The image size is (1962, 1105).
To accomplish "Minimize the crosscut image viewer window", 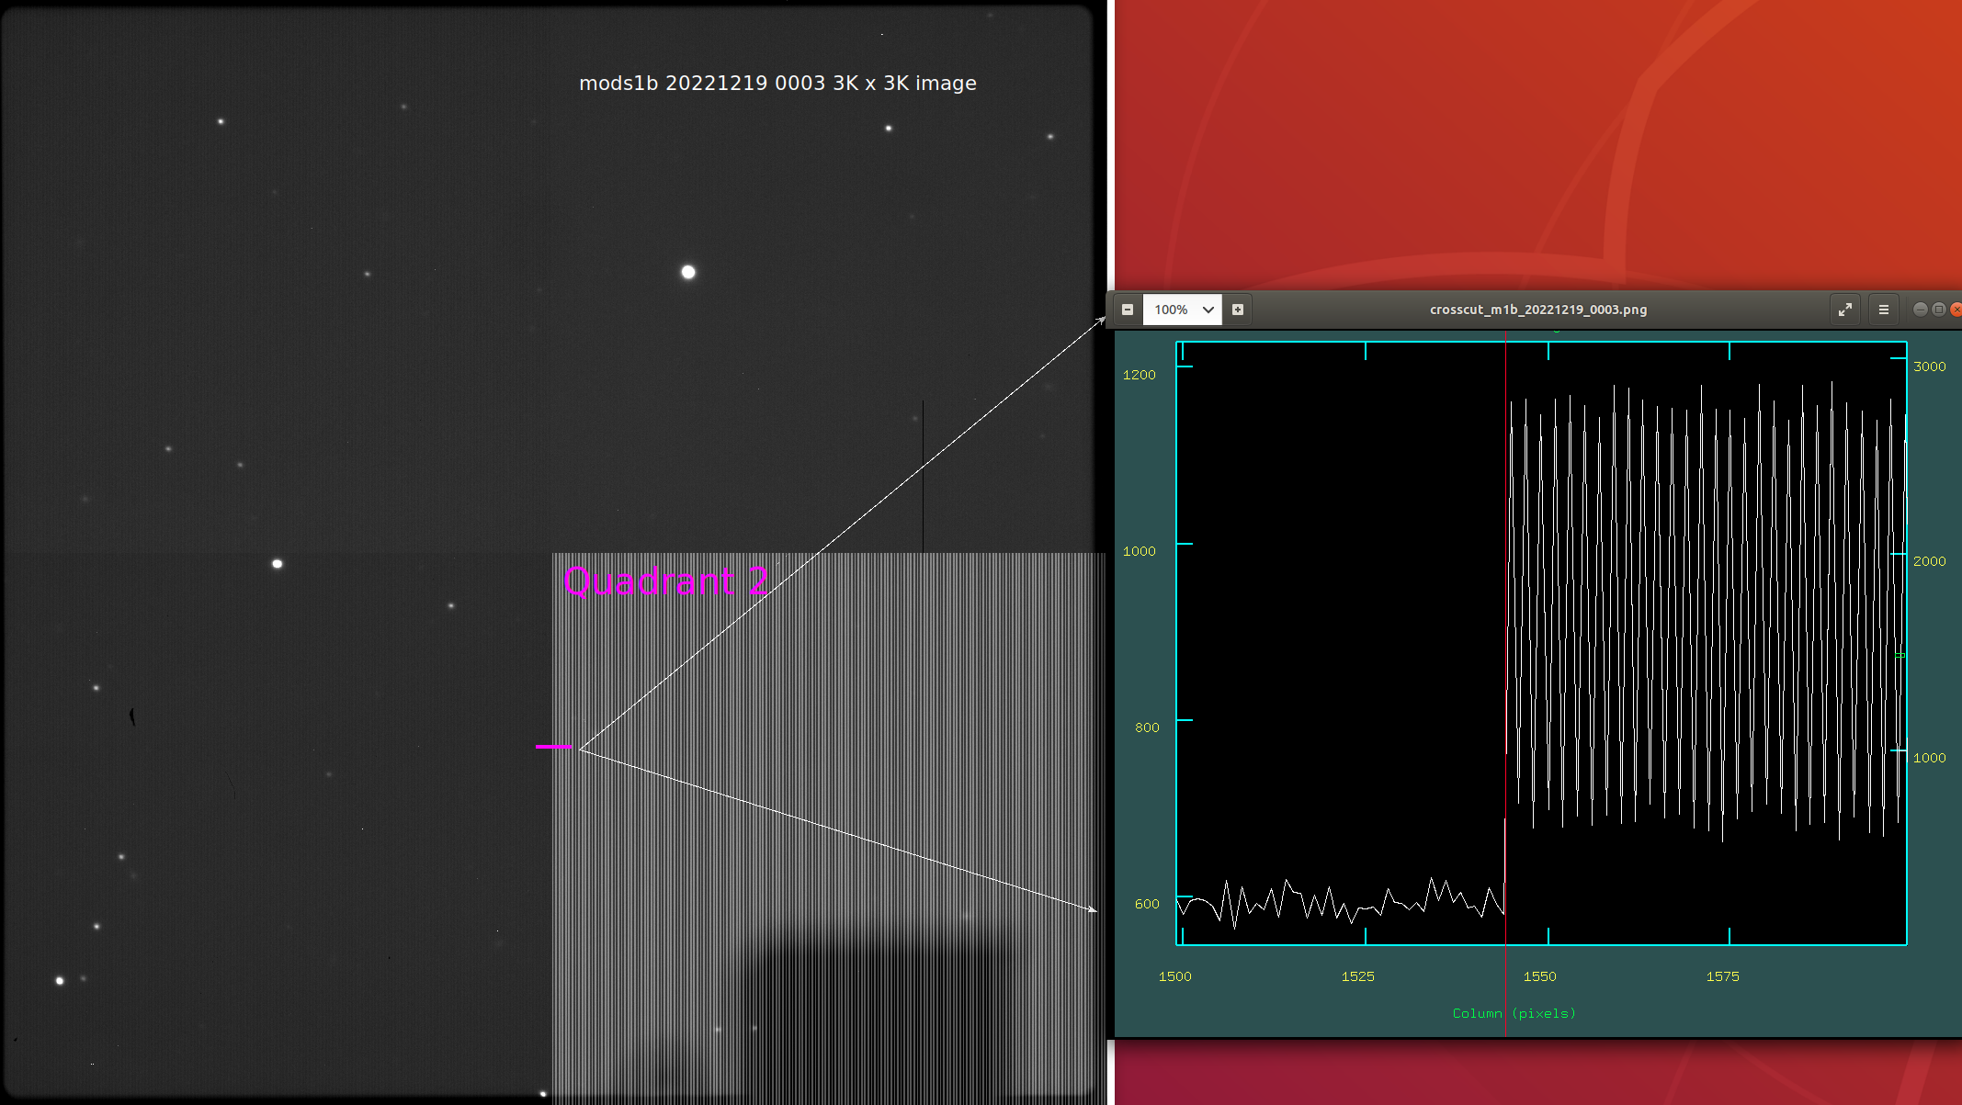I will pos(1920,310).
